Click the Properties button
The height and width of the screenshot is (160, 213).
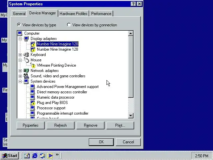tap(31, 125)
